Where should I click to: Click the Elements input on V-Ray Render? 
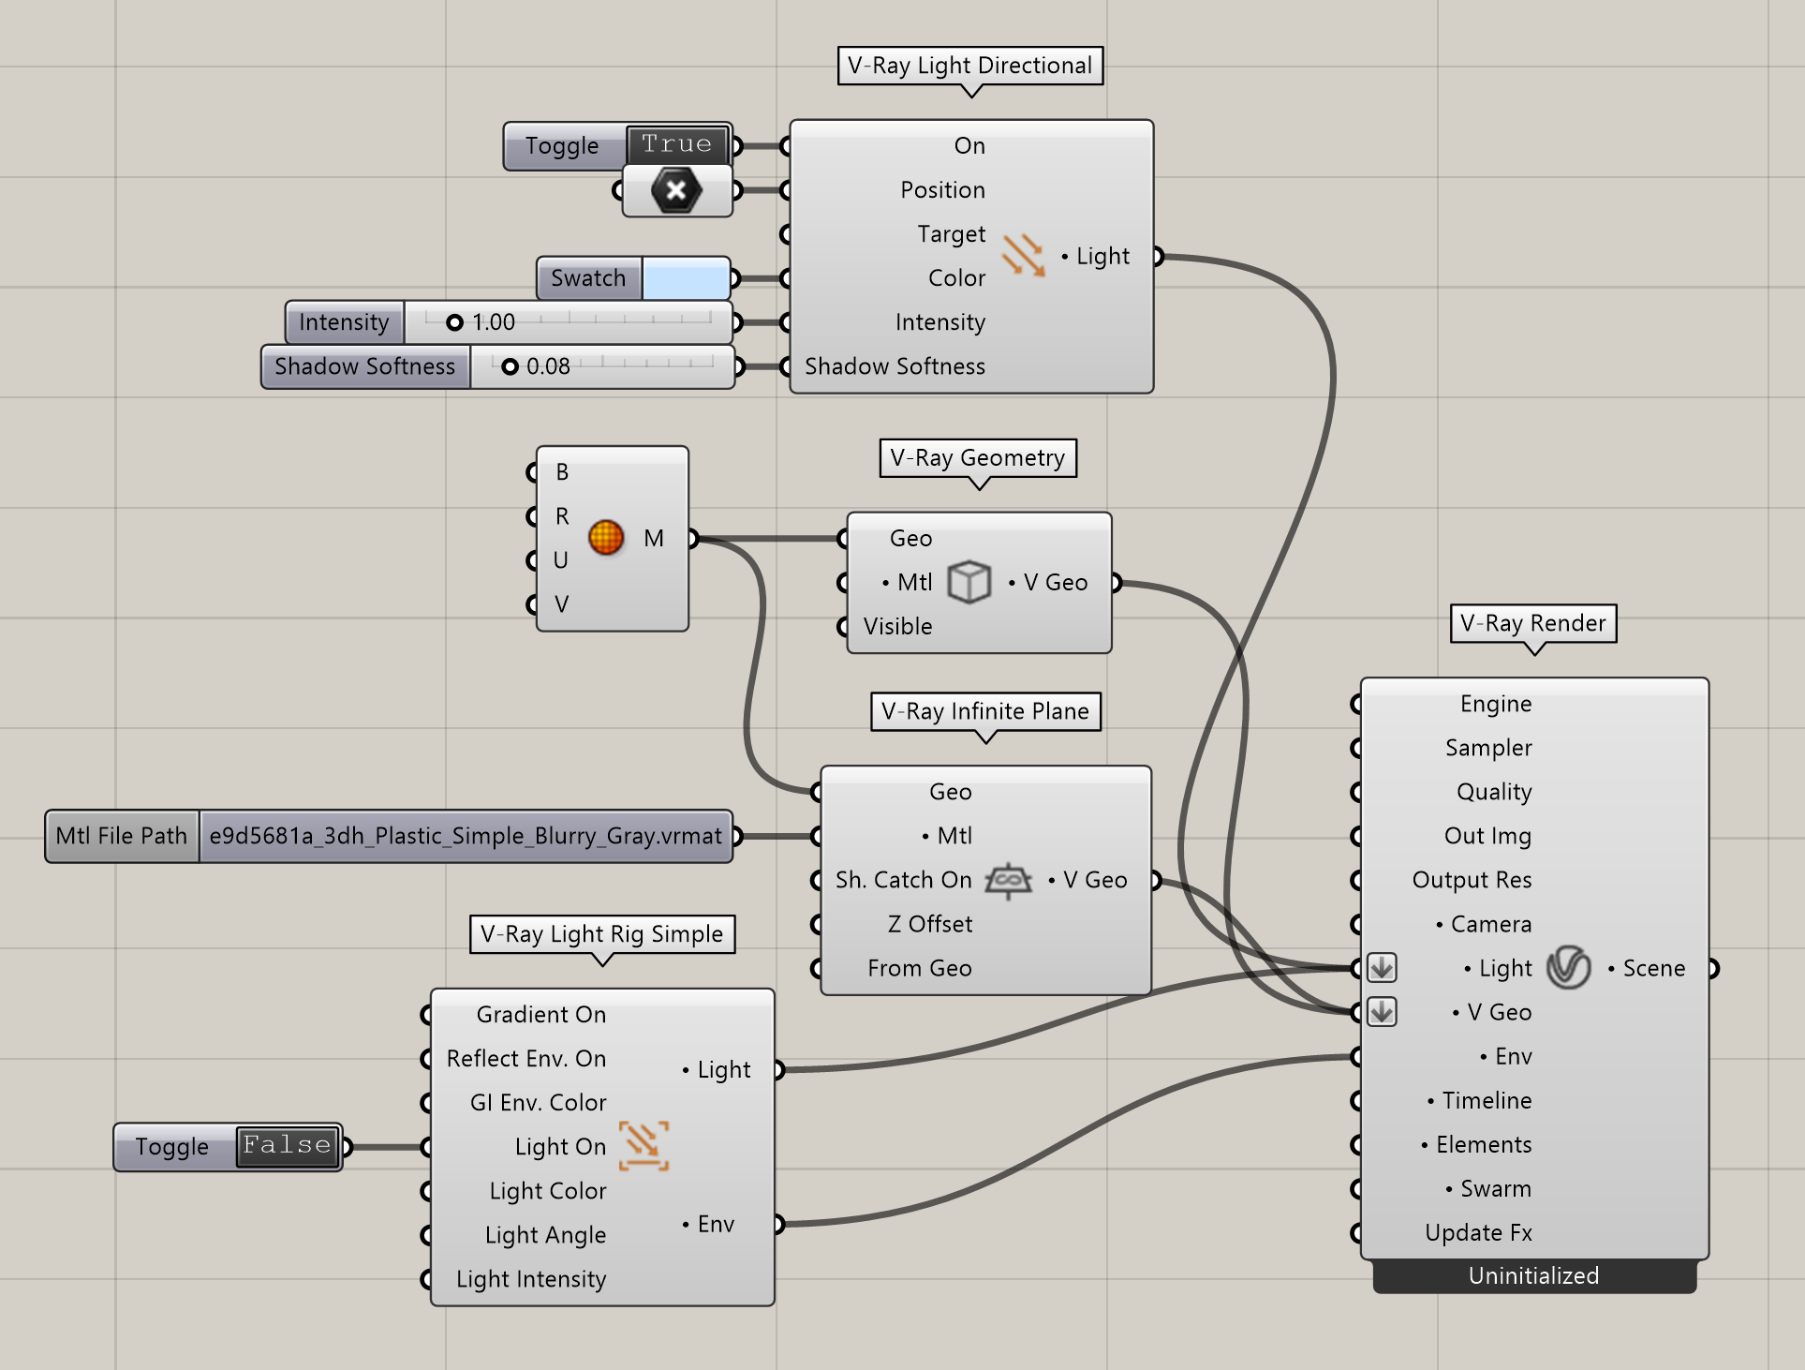coord(1476,1144)
